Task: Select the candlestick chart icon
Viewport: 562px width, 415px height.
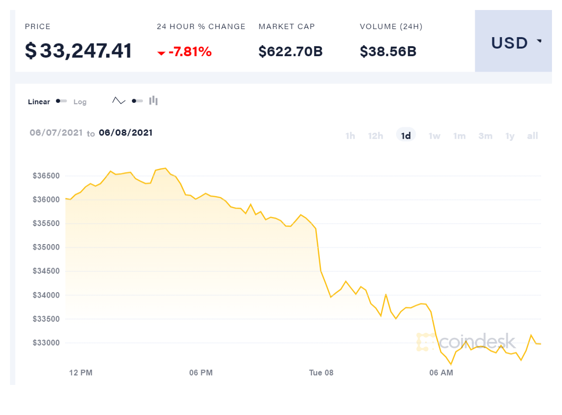Action: [153, 101]
